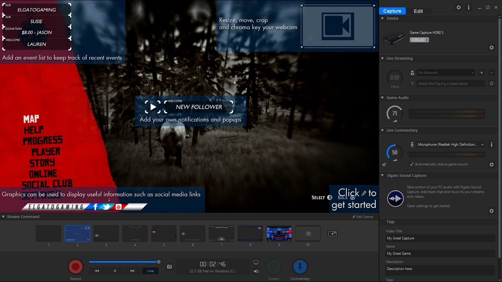Click play icon in New Follower notification

pyautogui.click(x=153, y=107)
